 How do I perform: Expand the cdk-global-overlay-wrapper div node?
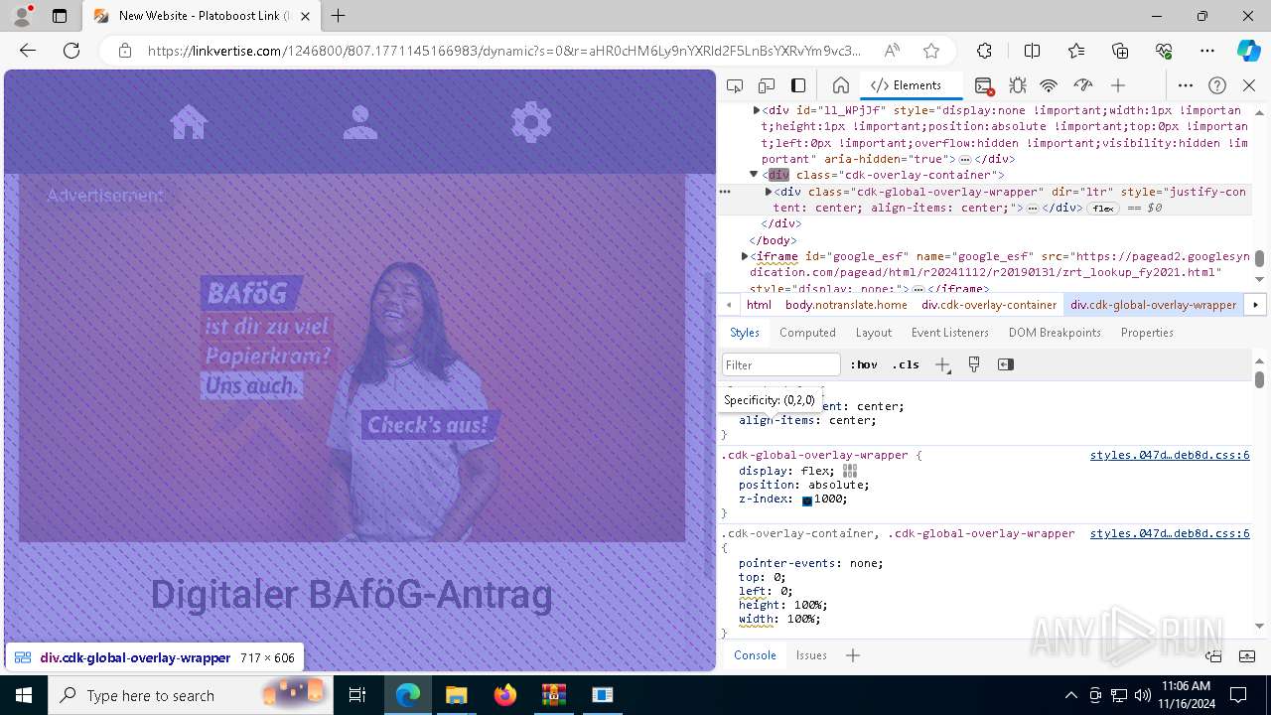point(768,192)
